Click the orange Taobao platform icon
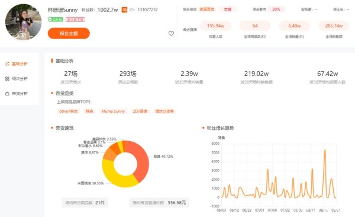Image resolution: width=355 pixels, height=217 pixels. tap(124, 9)
